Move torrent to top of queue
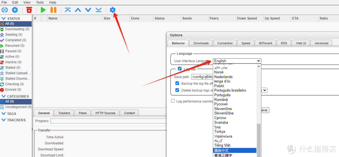Image resolution: width=339 pixels, height=157 pixels. click(68, 10)
